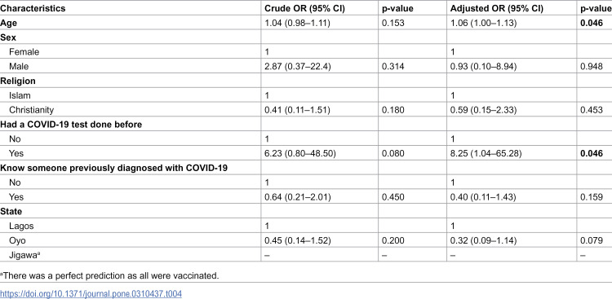The width and height of the screenshot is (612, 299).
Task: Click the perfect prediction footnote text
Action: click(109, 276)
